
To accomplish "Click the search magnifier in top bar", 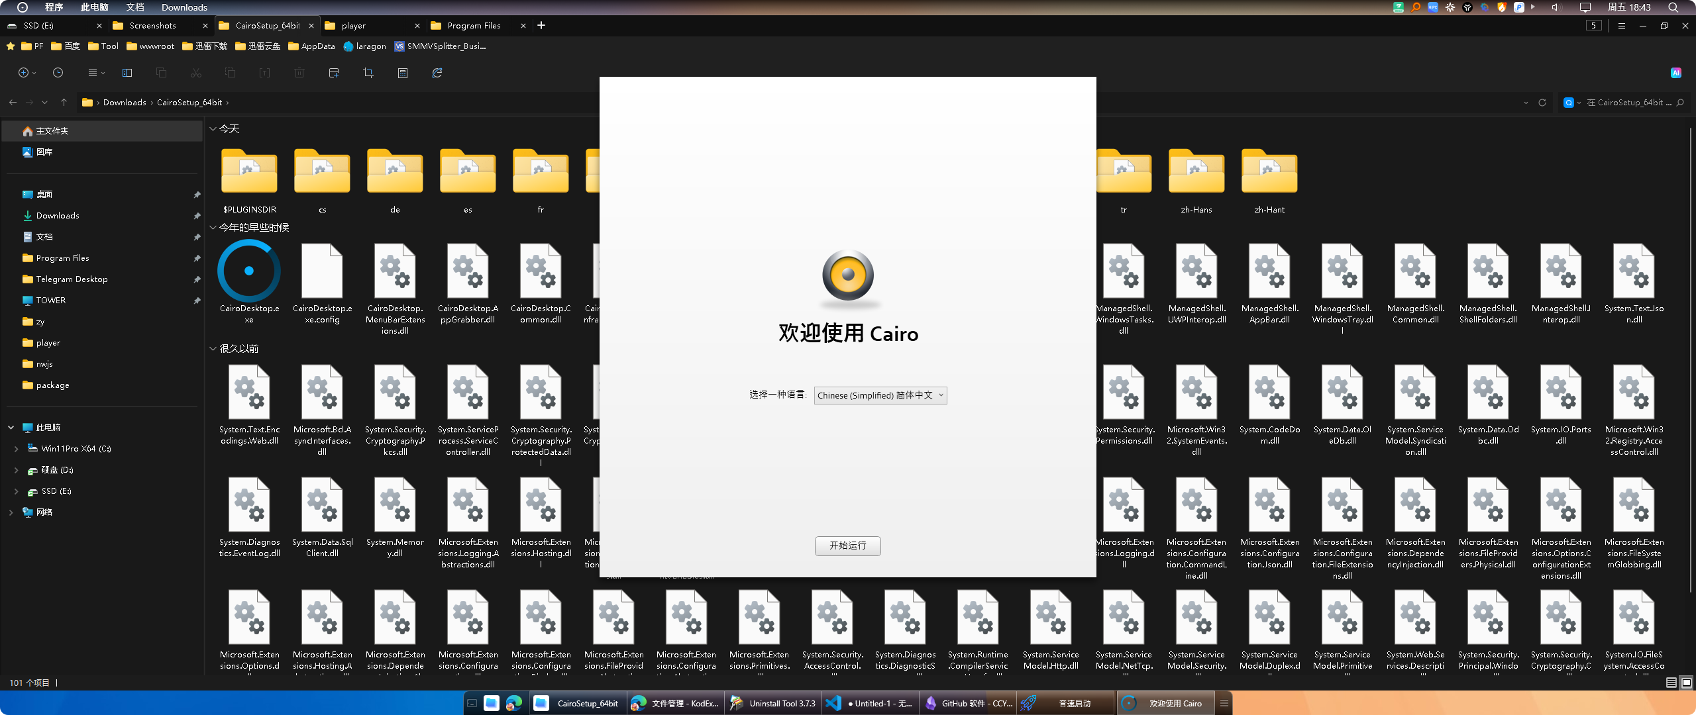I will (1673, 7).
